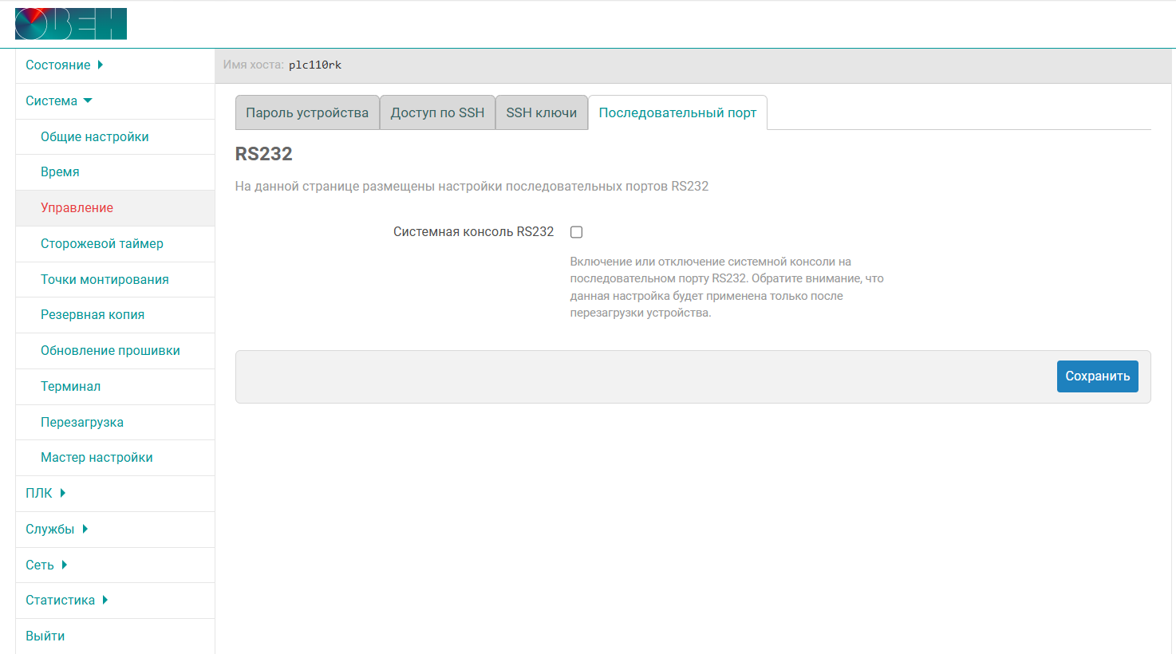The height and width of the screenshot is (654, 1176).
Task: Enable the Системная консоль RS232 checkbox
Action: click(576, 232)
